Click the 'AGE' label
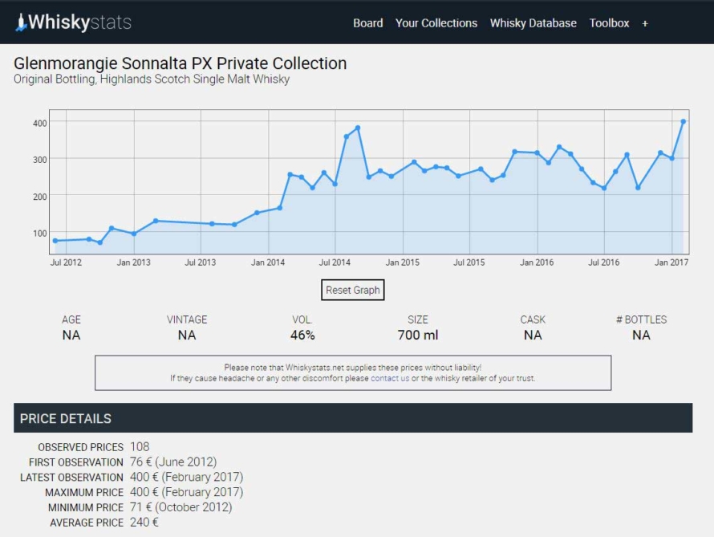Viewport: 714px width, 537px height. pyautogui.click(x=71, y=319)
